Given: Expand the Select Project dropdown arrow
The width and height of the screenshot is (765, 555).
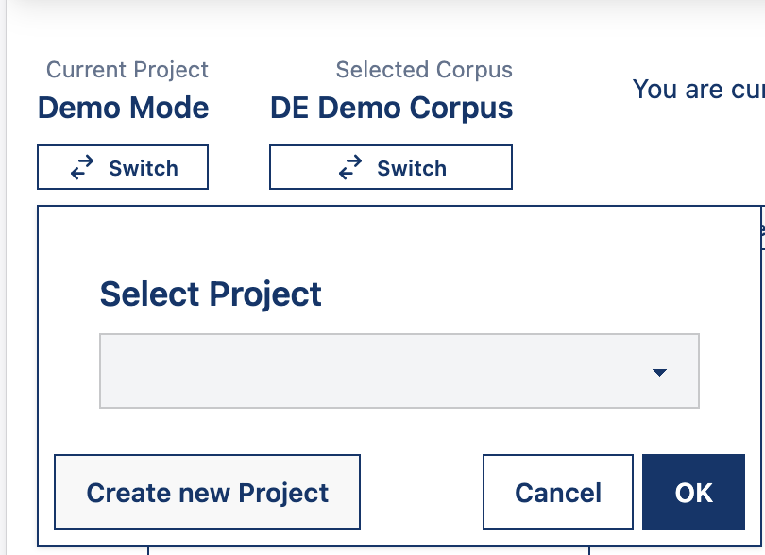Looking at the screenshot, I should click(659, 372).
